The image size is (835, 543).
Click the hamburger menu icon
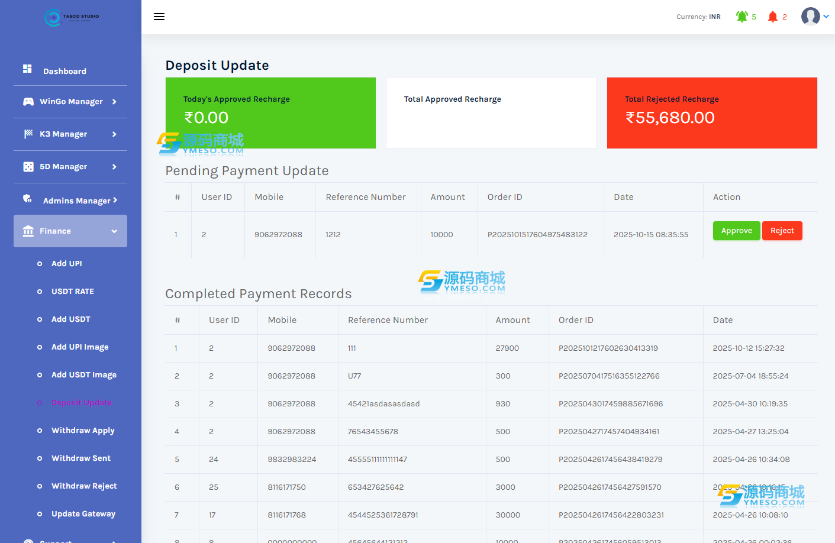tap(159, 17)
